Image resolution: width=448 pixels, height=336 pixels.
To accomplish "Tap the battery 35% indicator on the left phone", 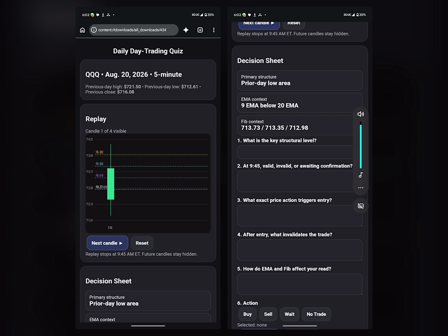I will pos(209,15).
